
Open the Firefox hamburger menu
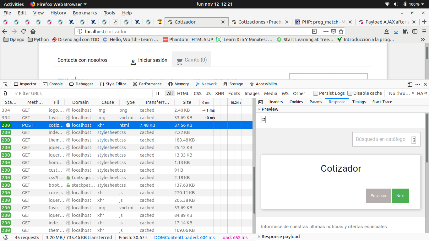click(x=424, y=31)
